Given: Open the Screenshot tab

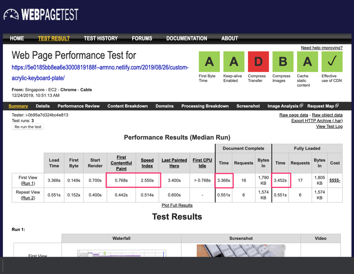Looking at the screenshot, I should tap(248, 106).
